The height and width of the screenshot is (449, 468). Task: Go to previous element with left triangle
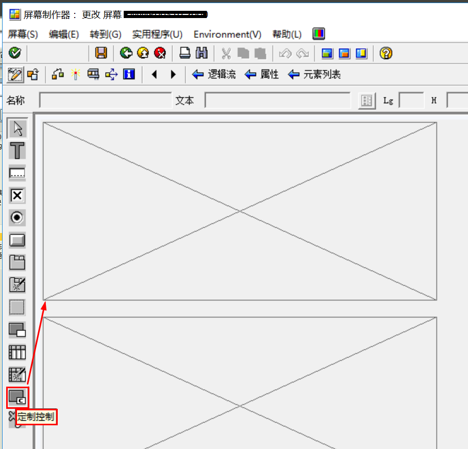click(154, 74)
